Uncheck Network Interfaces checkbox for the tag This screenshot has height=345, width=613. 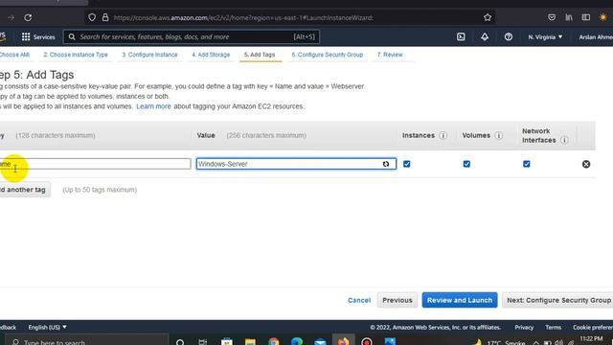(526, 164)
